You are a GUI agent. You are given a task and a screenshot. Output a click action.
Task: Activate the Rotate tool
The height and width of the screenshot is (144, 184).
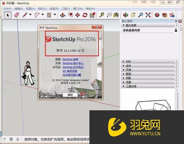[85, 15]
